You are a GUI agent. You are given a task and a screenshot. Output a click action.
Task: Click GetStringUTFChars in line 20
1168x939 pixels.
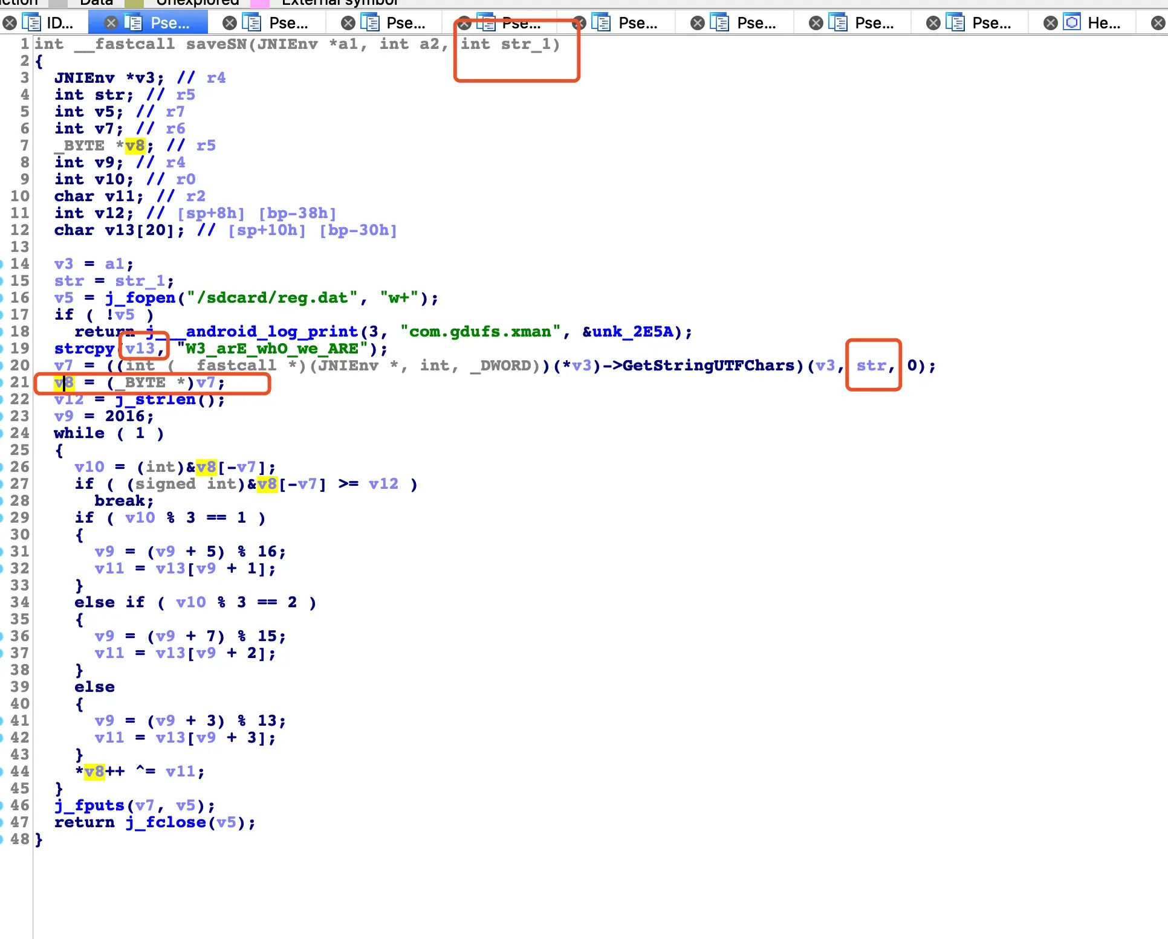(708, 366)
